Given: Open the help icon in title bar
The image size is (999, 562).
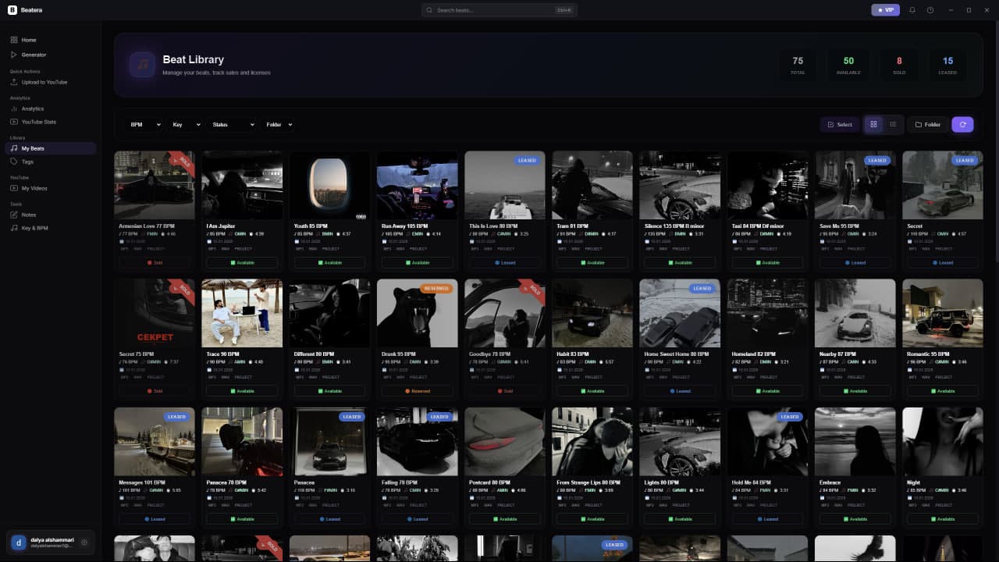Looking at the screenshot, I should point(930,10).
